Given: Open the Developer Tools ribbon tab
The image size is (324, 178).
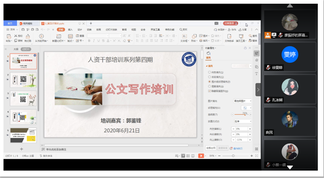Looking at the screenshot, I should 155,30.
